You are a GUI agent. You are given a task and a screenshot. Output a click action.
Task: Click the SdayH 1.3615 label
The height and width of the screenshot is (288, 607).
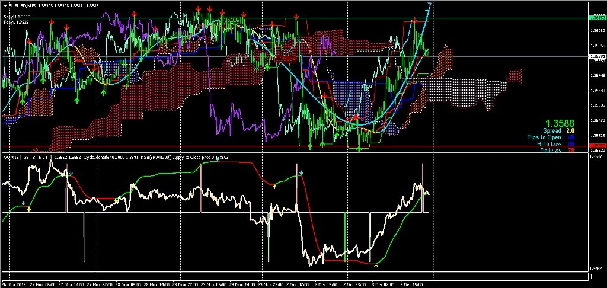(17, 17)
